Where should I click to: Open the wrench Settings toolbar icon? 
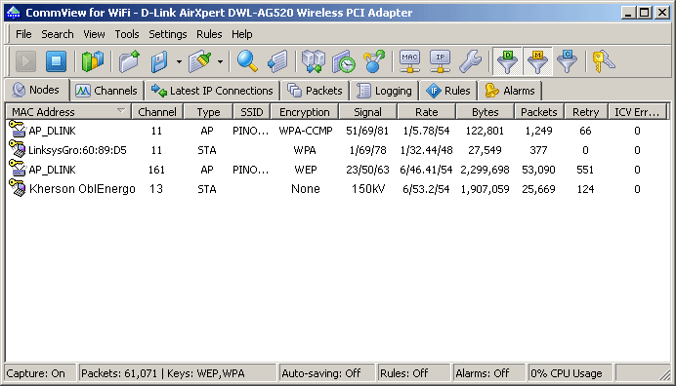coord(470,61)
